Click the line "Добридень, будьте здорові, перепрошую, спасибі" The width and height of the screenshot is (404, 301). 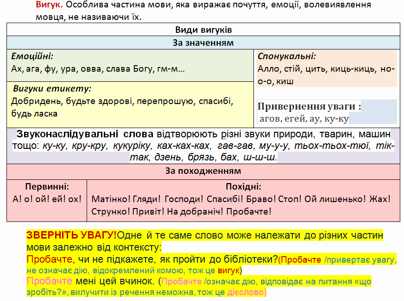122,101
